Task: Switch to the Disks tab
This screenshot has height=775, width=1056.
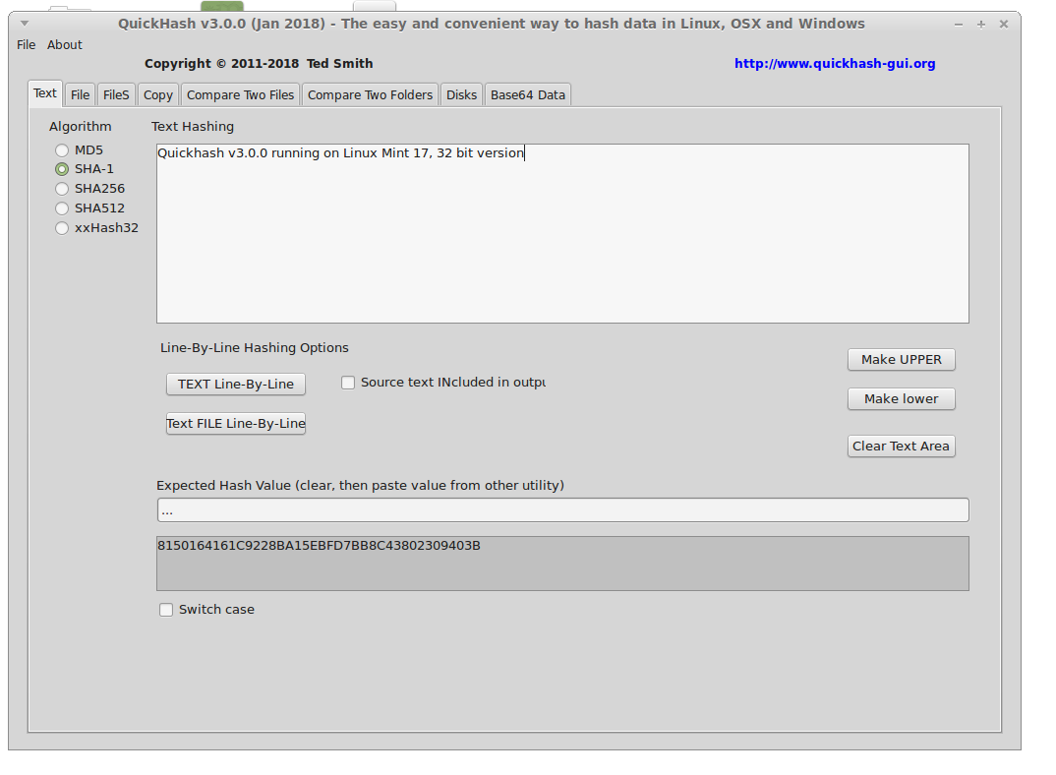Action: pyautogui.click(x=461, y=94)
